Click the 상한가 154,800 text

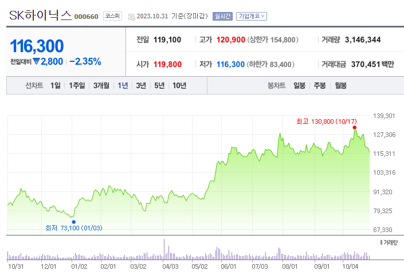click(x=273, y=40)
